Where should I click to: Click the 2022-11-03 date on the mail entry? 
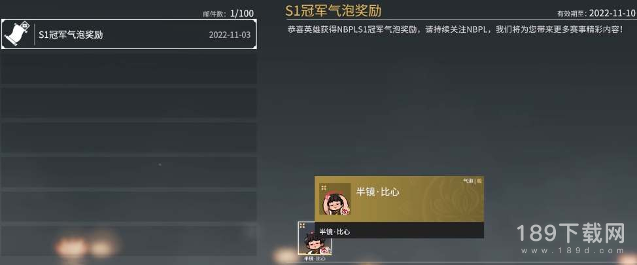tap(230, 35)
